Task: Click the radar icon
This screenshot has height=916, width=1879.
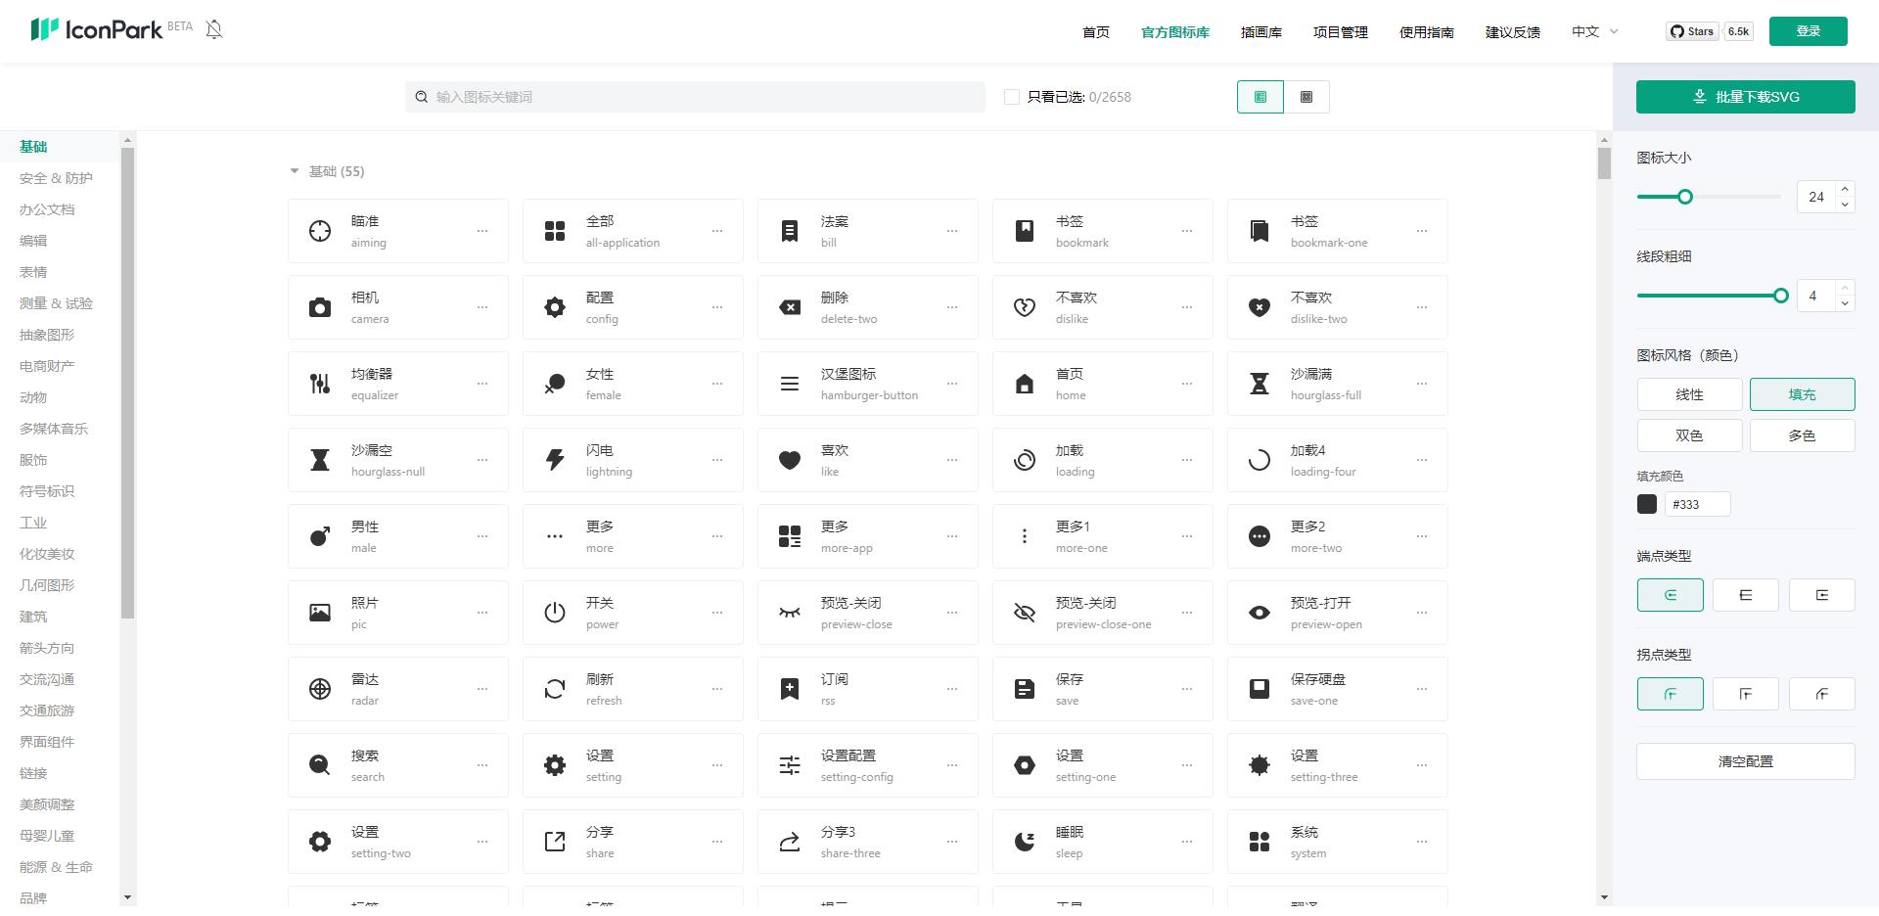Action: click(x=397, y=688)
